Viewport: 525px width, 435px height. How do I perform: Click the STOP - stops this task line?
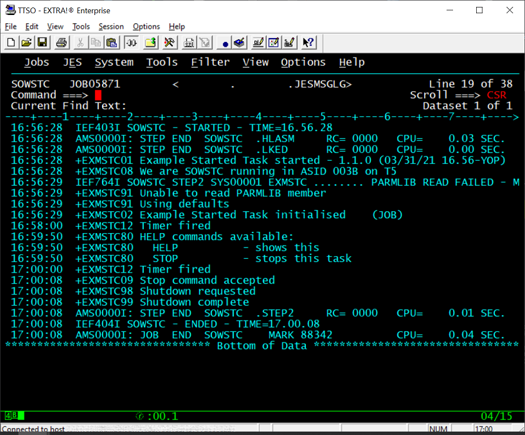pyautogui.click(x=181, y=259)
